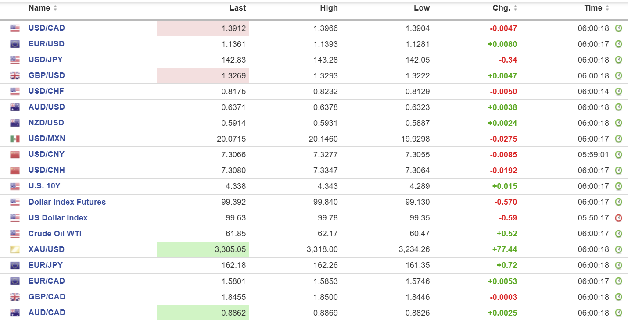Click the China flag icon beside USD/CNY
Screen dimensions: 628x320
[15, 155]
